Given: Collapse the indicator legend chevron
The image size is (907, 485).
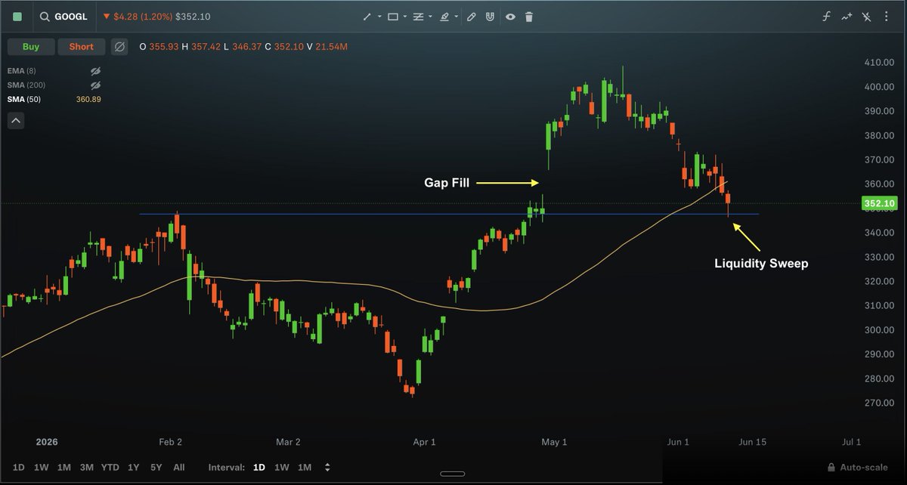Looking at the screenshot, I should [x=16, y=120].
